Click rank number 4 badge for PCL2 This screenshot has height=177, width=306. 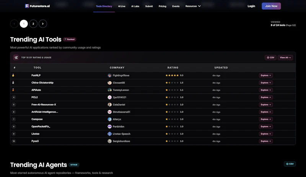point(14,97)
